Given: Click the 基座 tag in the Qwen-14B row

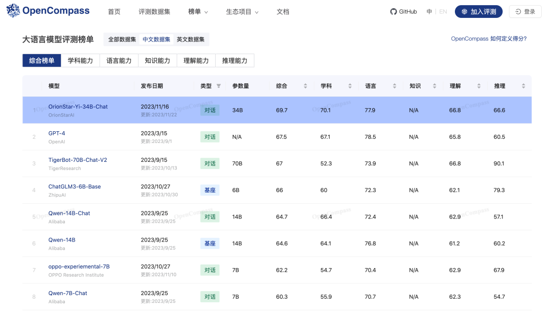Looking at the screenshot, I should pos(210,244).
